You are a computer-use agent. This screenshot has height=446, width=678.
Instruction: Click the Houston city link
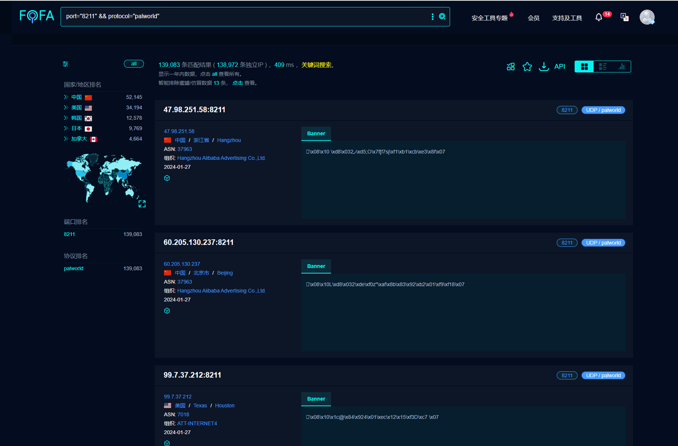click(225, 405)
